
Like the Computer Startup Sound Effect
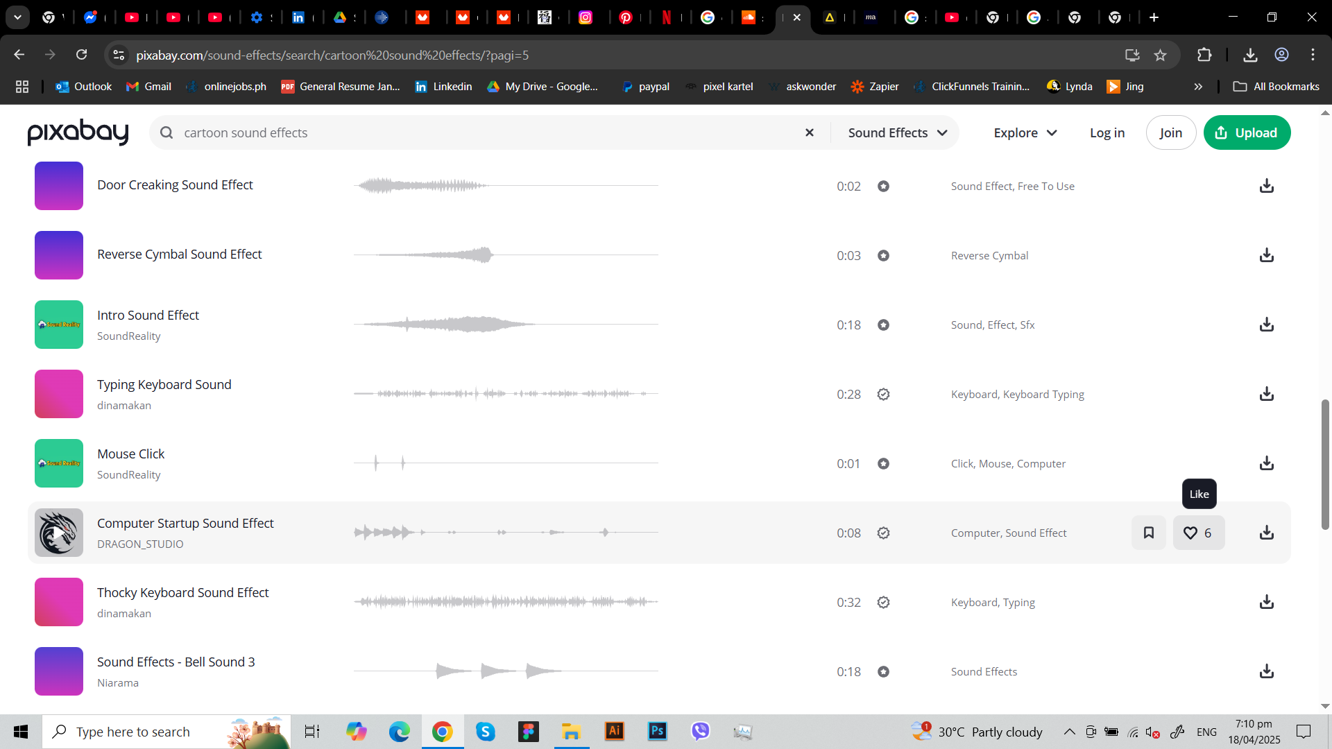pyautogui.click(x=1199, y=533)
